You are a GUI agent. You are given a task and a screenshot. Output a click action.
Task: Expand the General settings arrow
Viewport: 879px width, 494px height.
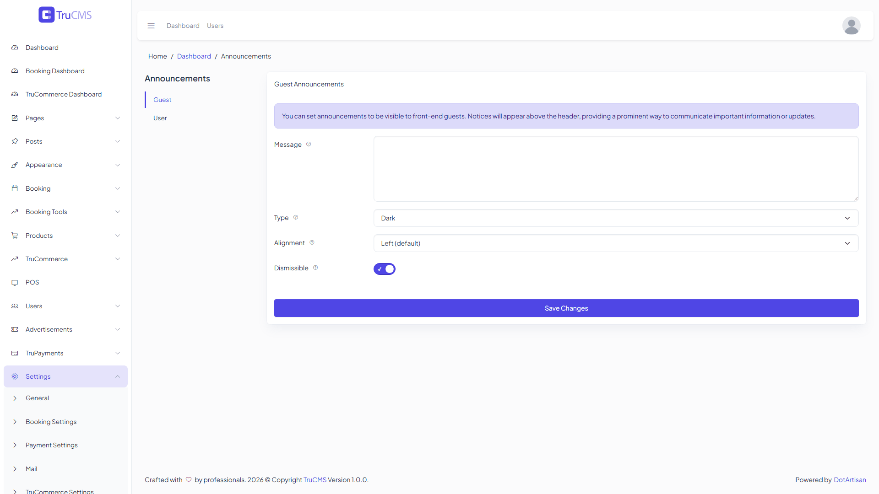[15, 398]
